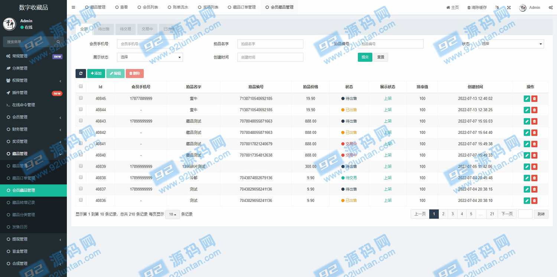
Task: Tick the checkbox for row 40838
Action: (81, 177)
